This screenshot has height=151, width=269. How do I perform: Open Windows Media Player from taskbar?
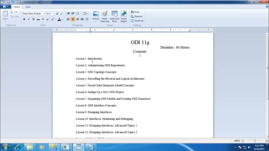tap(42, 147)
